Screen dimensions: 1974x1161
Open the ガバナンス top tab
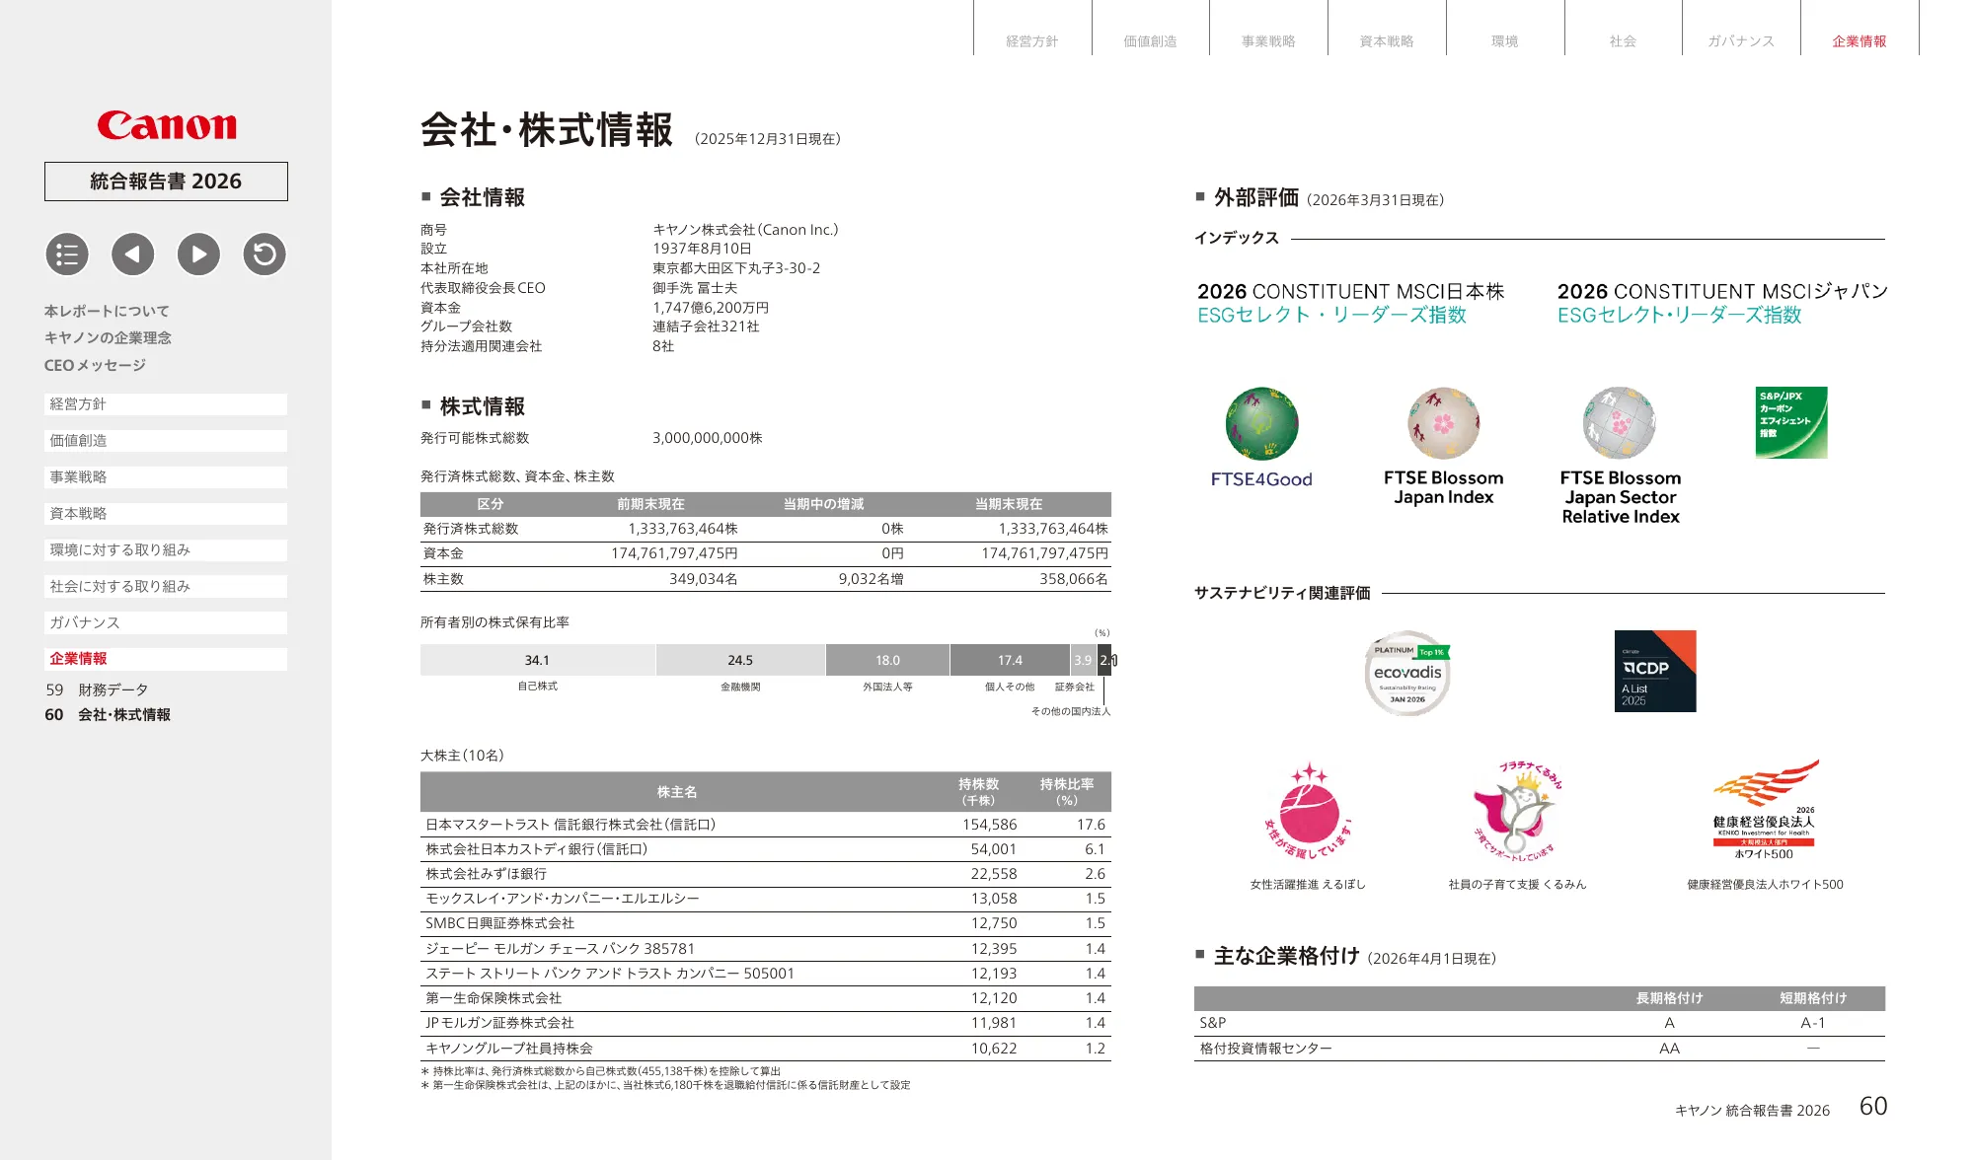(1741, 40)
